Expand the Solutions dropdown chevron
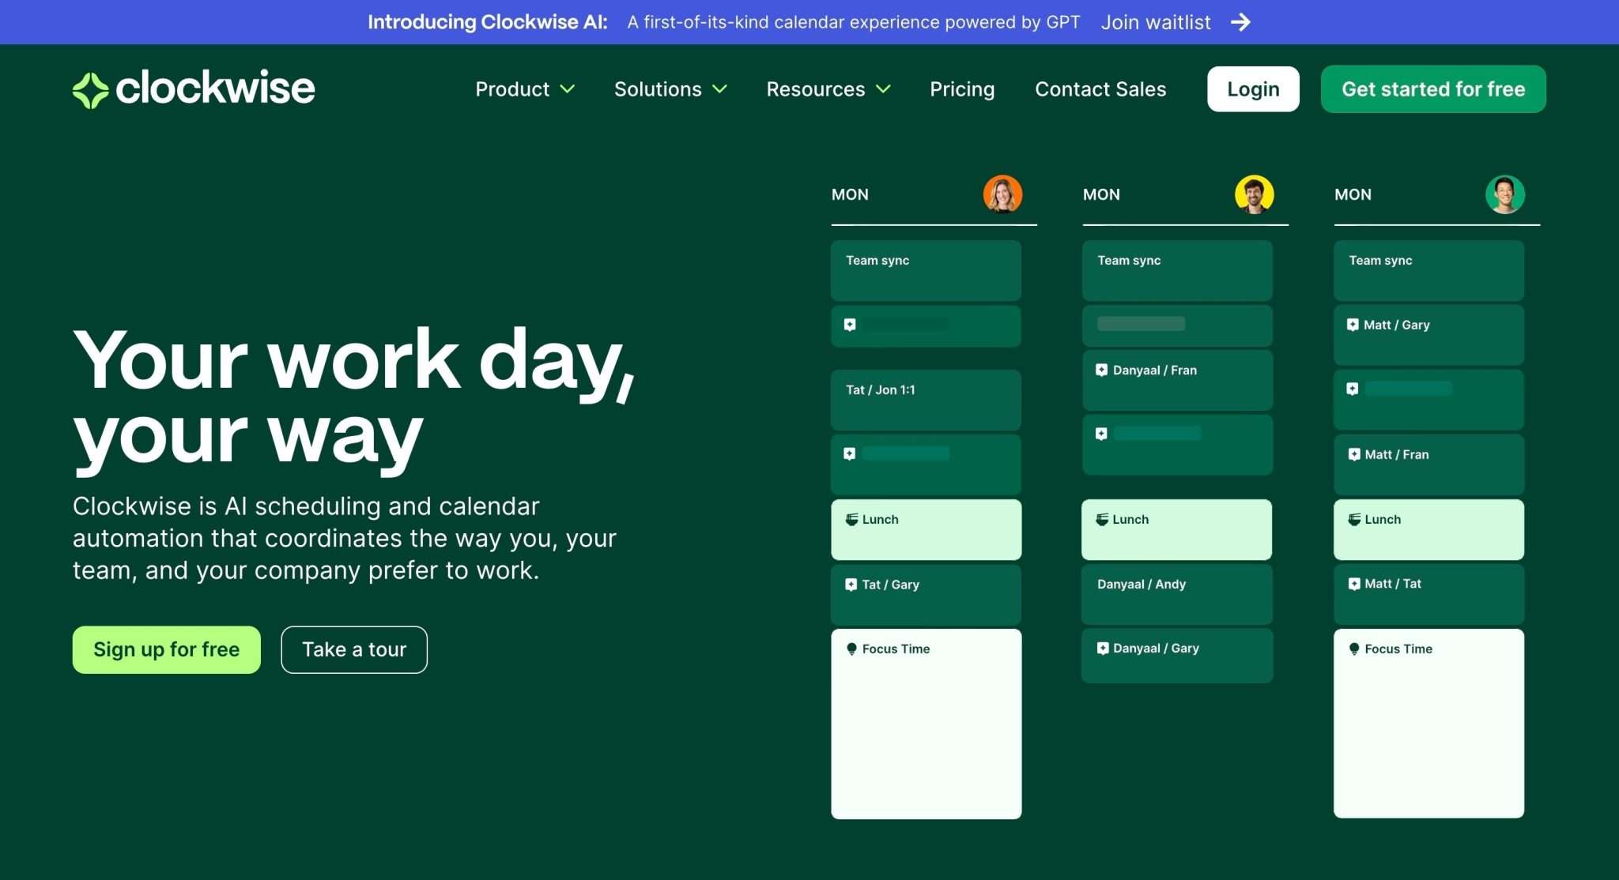 (719, 89)
